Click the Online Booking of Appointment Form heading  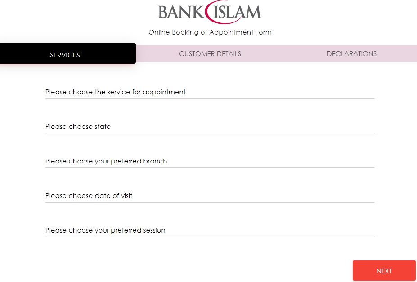210,32
